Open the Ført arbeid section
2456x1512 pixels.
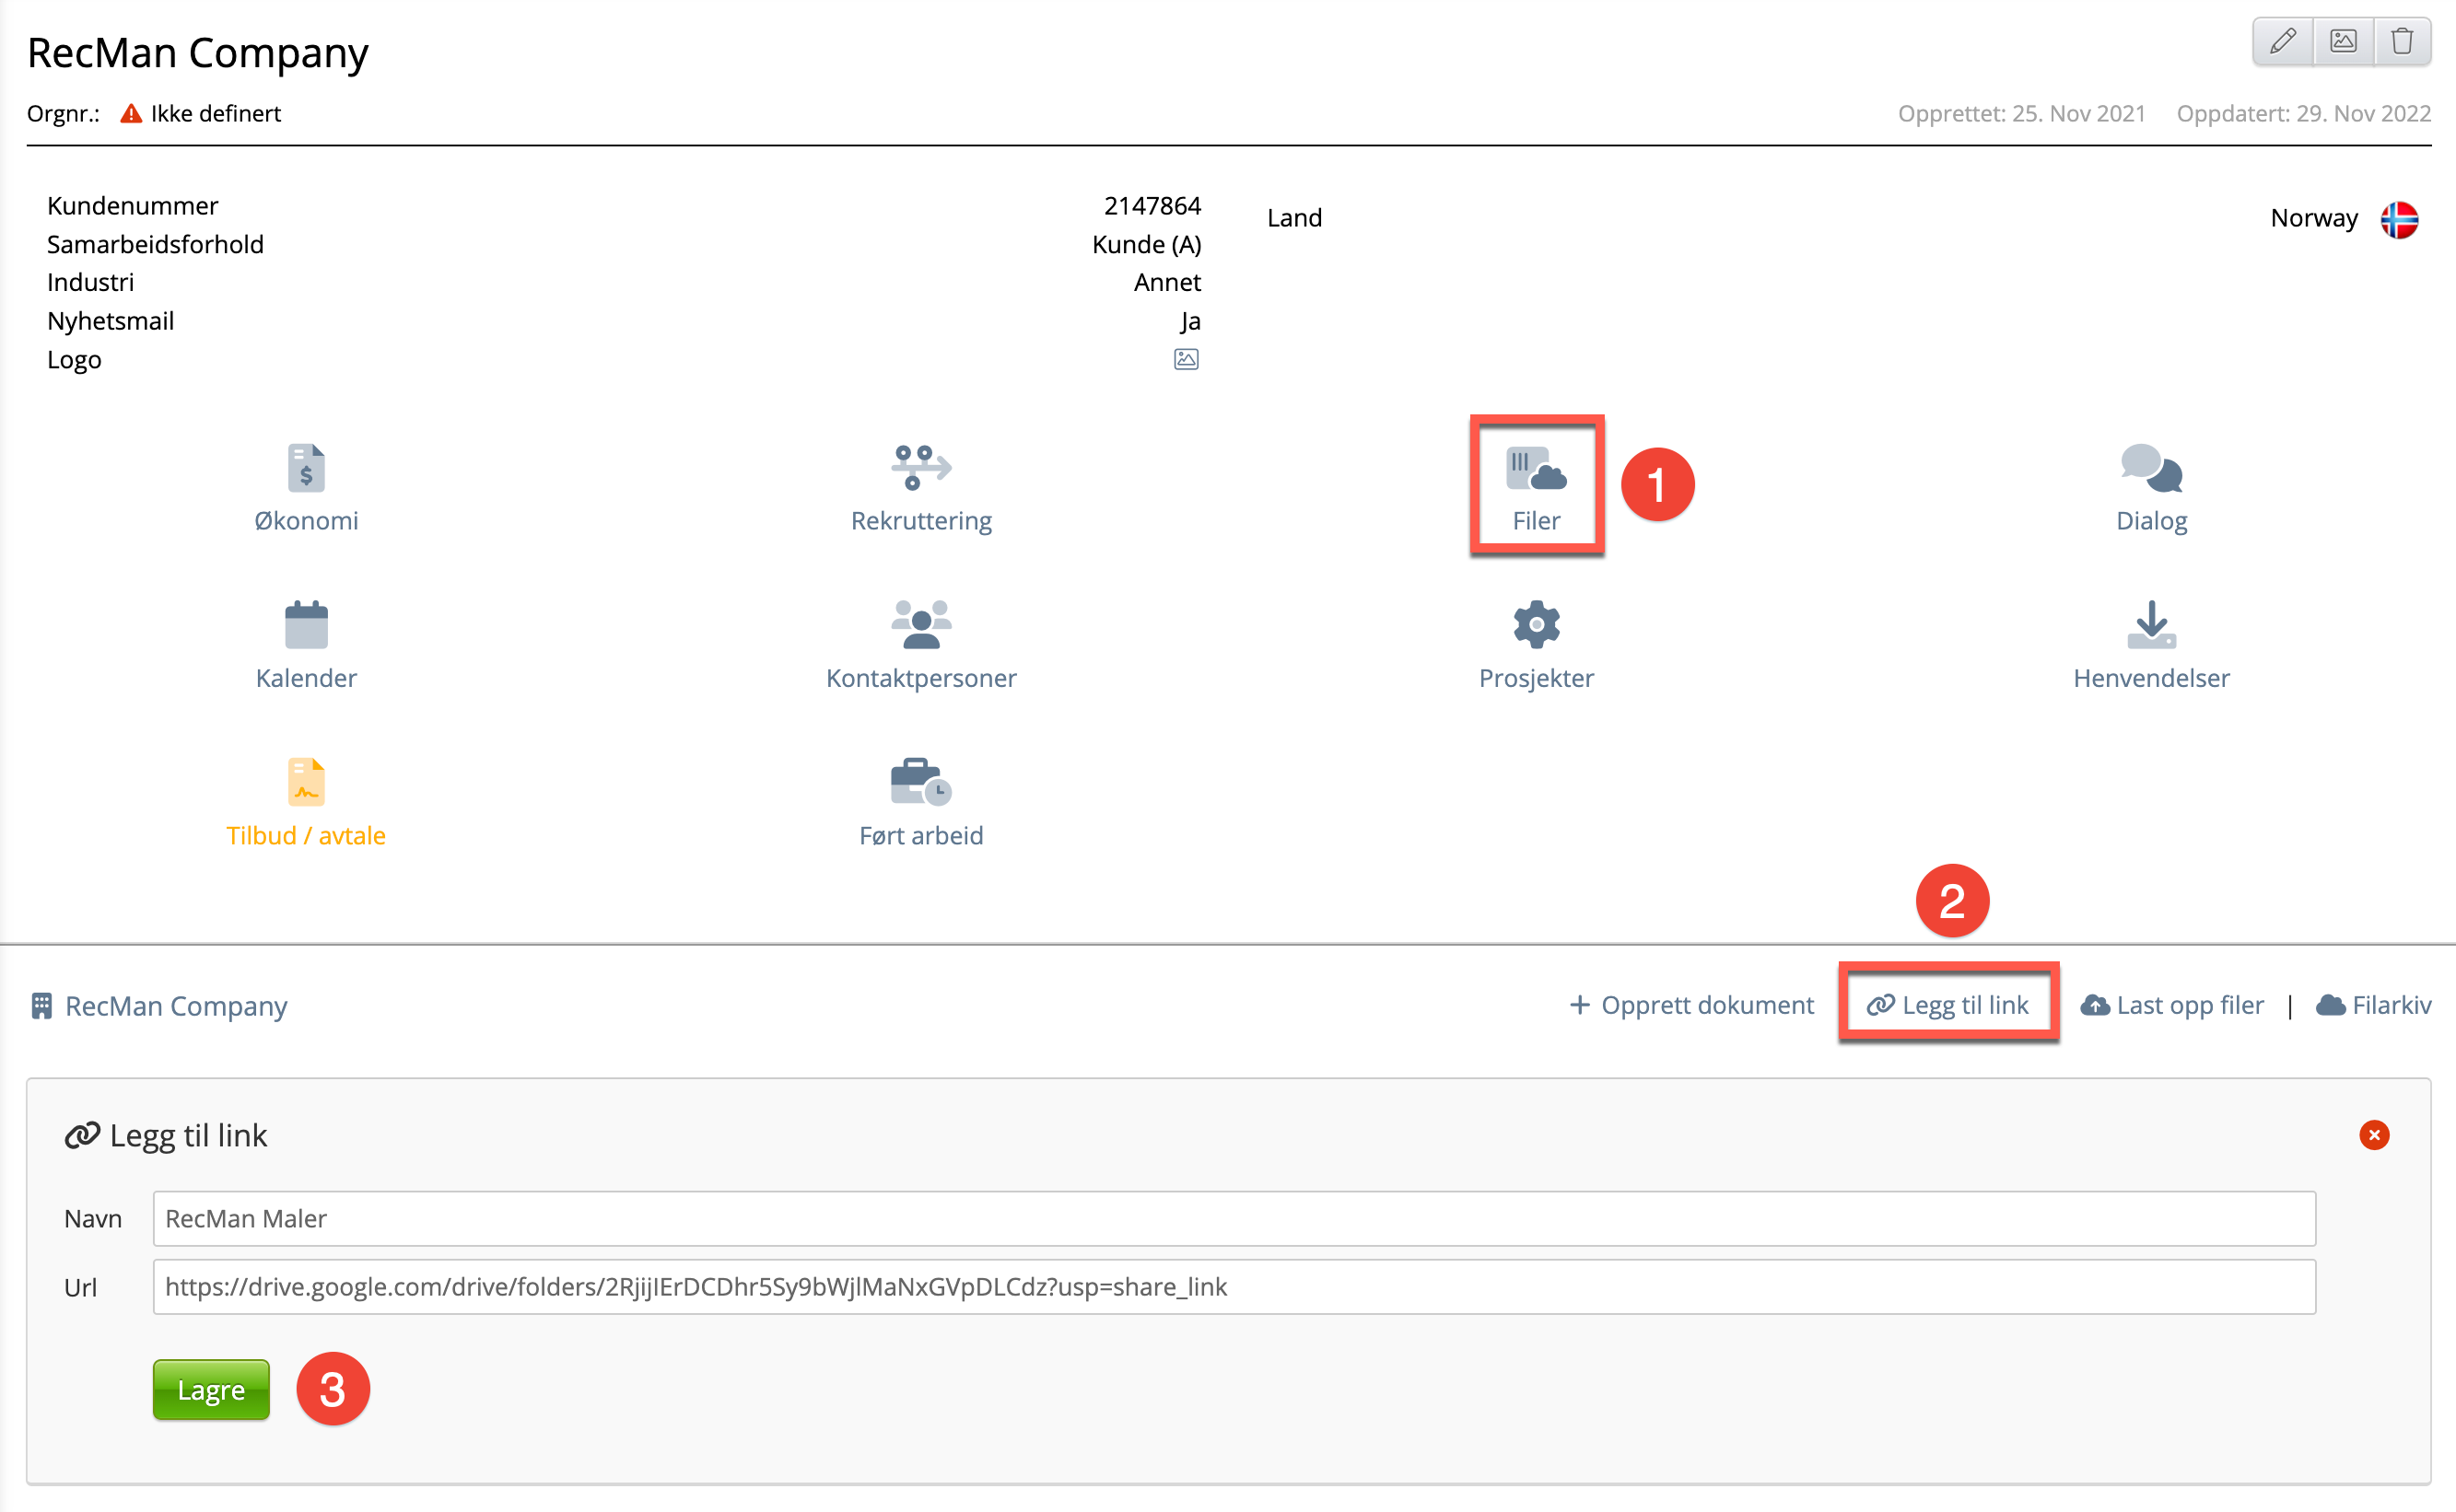[920, 802]
